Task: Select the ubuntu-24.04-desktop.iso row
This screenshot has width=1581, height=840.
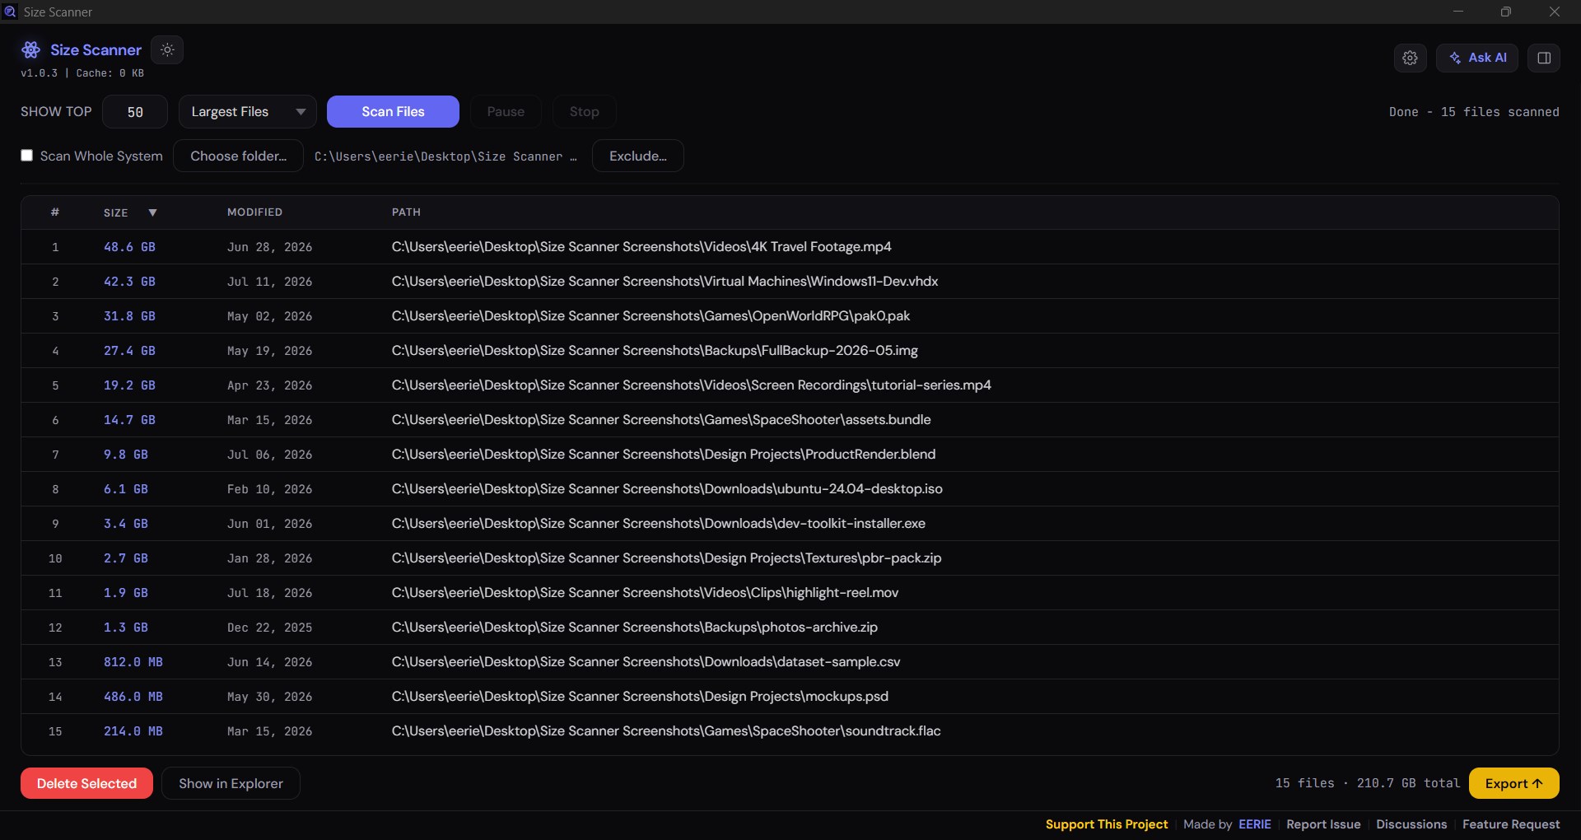Action: 790,489
